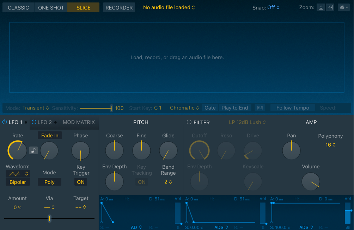Click the audio file drop area

pyautogui.click(x=177, y=57)
